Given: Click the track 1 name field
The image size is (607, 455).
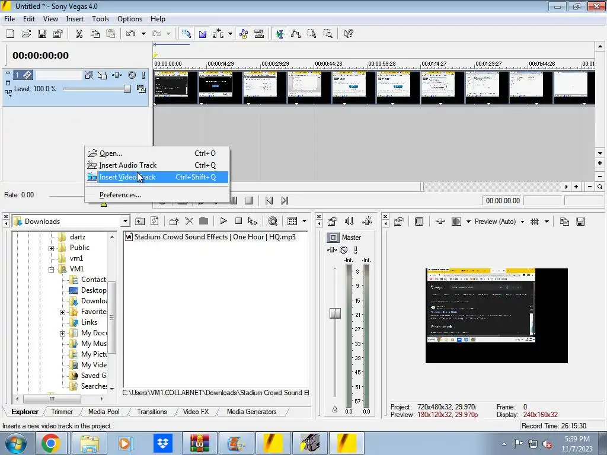Looking at the screenshot, I should [59, 75].
